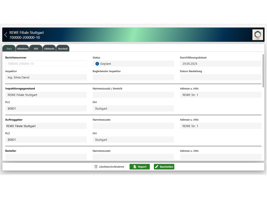This screenshot has width=267, height=200.
Task: Click the vertical scrollbar of the form
Action: pyautogui.click(x=263, y=71)
